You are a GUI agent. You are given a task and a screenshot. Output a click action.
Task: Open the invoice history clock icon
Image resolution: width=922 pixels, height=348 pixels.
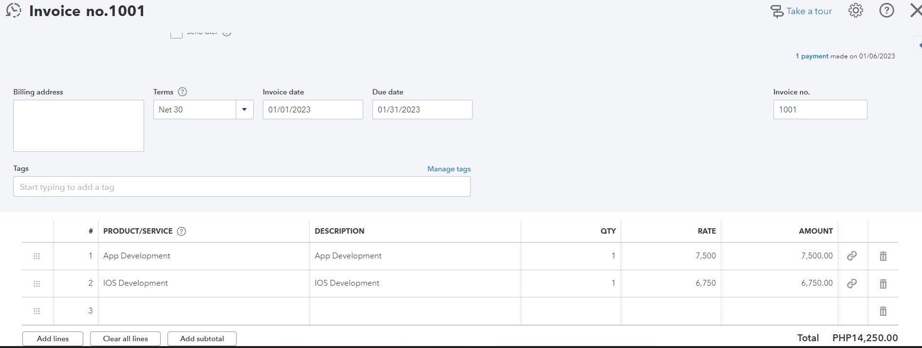coord(14,10)
